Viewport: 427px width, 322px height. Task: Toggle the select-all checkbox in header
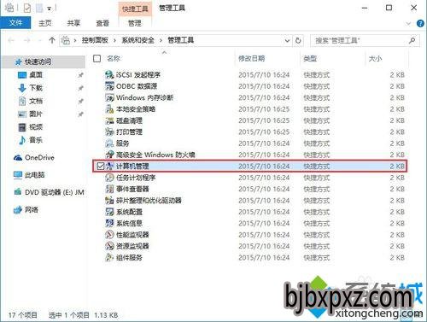point(97,58)
